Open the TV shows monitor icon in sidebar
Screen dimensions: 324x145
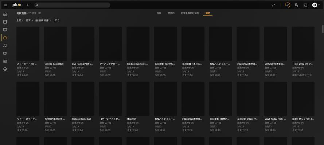point(5,30)
